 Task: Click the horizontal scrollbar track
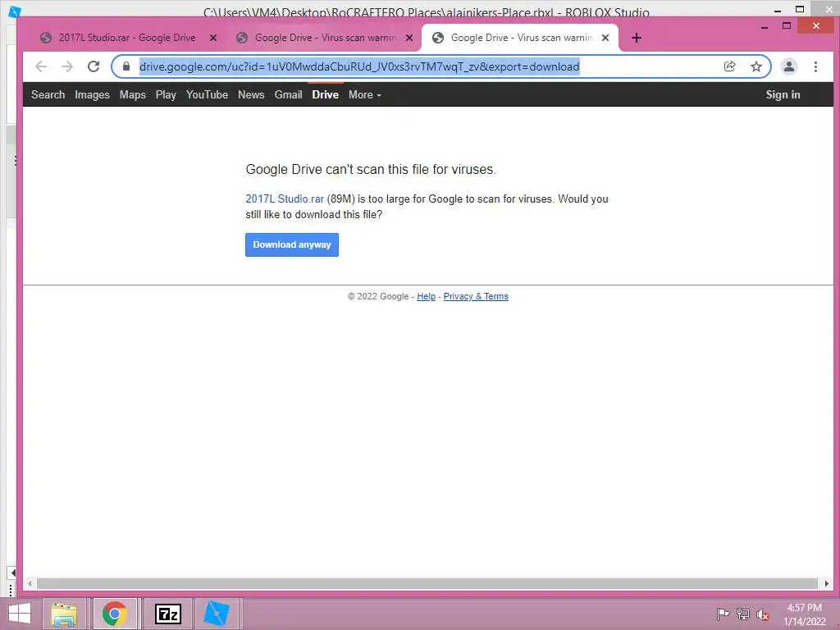click(x=427, y=583)
